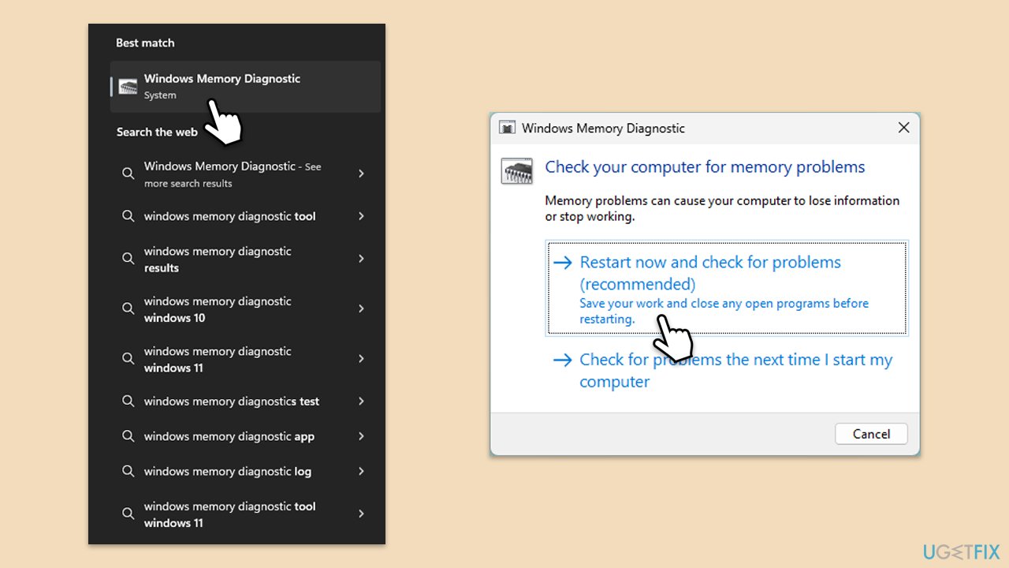Expand chevron for 'windows memory diagnostic windows 11'
The width and height of the screenshot is (1009, 568).
pos(361,358)
